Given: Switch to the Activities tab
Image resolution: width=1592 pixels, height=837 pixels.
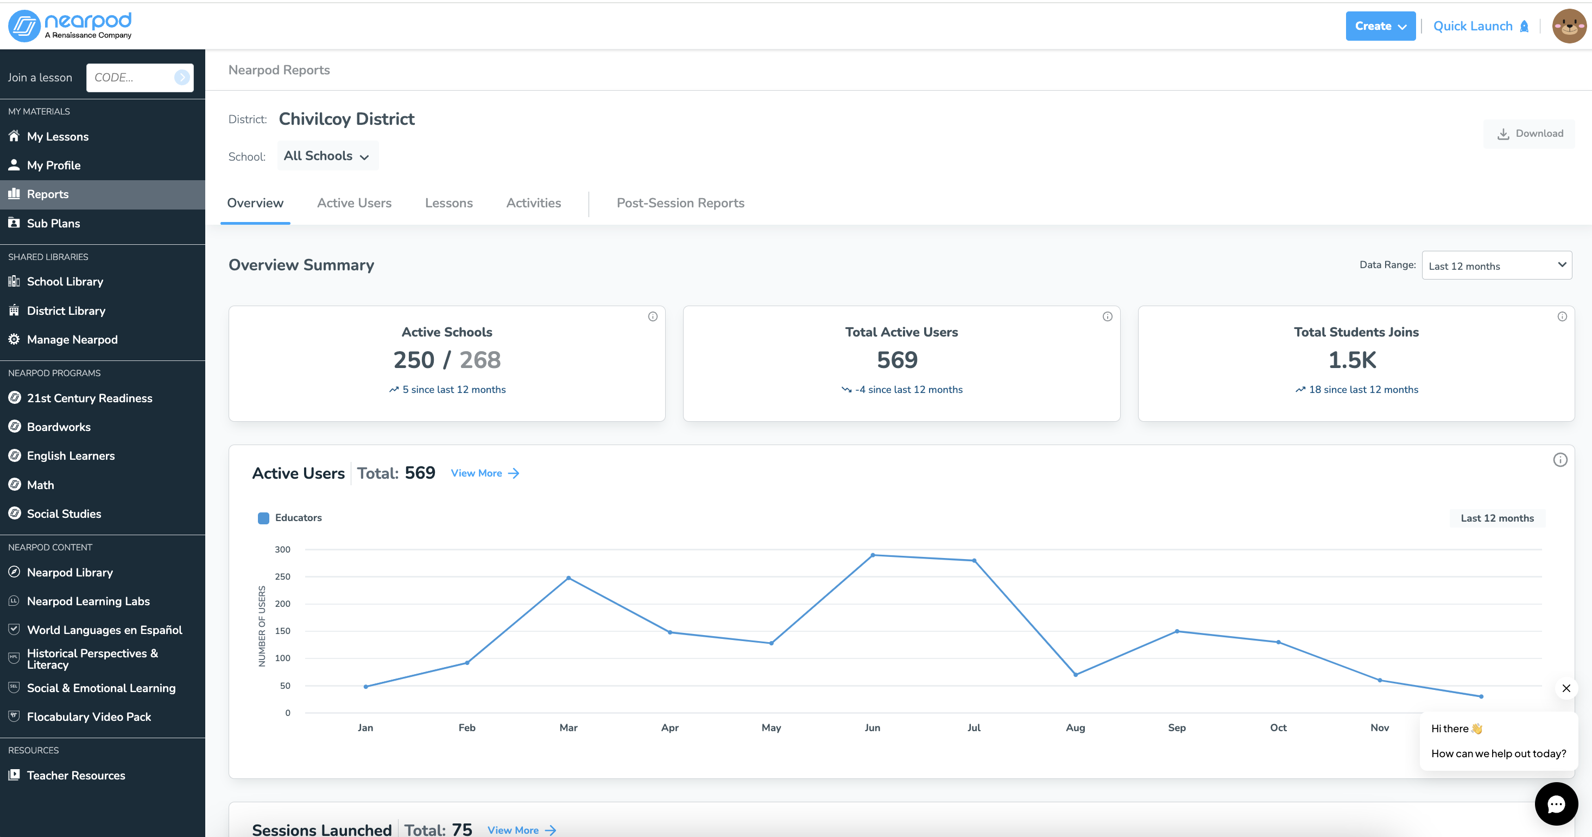Looking at the screenshot, I should click(x=533, y=203).
